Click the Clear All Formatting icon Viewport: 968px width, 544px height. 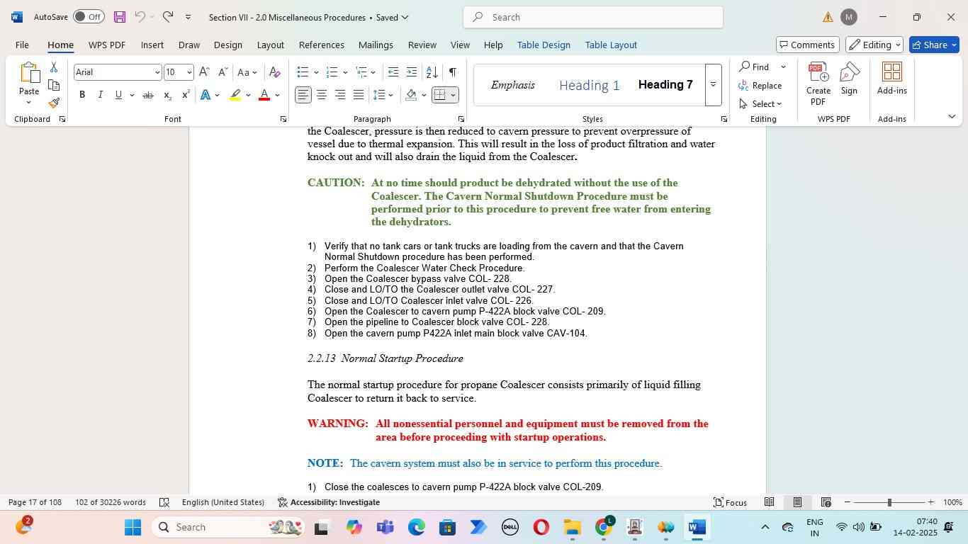point(275,72)
